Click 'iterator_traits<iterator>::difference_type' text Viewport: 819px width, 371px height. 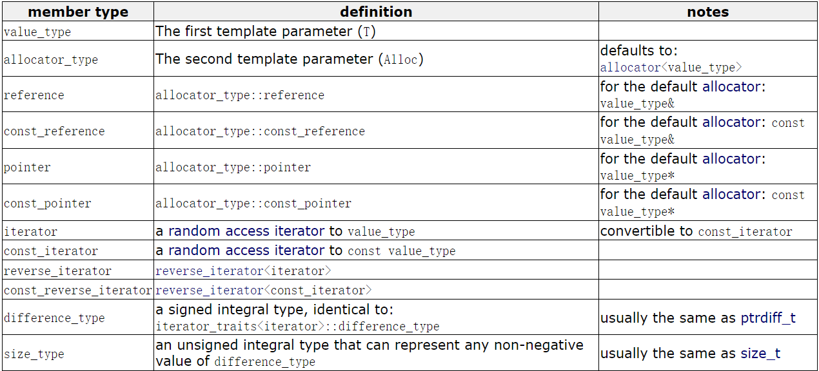point(297,327)
